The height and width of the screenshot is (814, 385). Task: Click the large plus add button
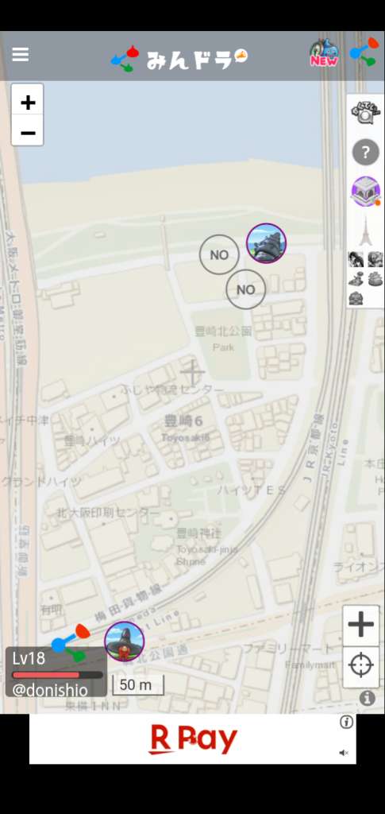[361, 625]
